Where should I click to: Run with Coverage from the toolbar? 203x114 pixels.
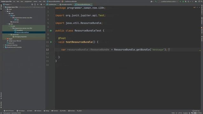[x=186, y=1]
